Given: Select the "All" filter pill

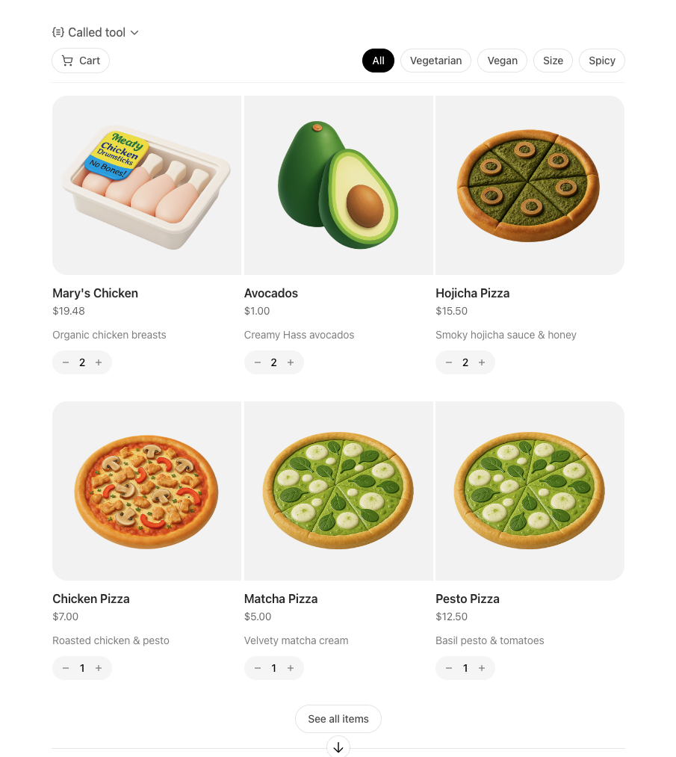Looking at the screenshot, I should click(x=378, y=61).
